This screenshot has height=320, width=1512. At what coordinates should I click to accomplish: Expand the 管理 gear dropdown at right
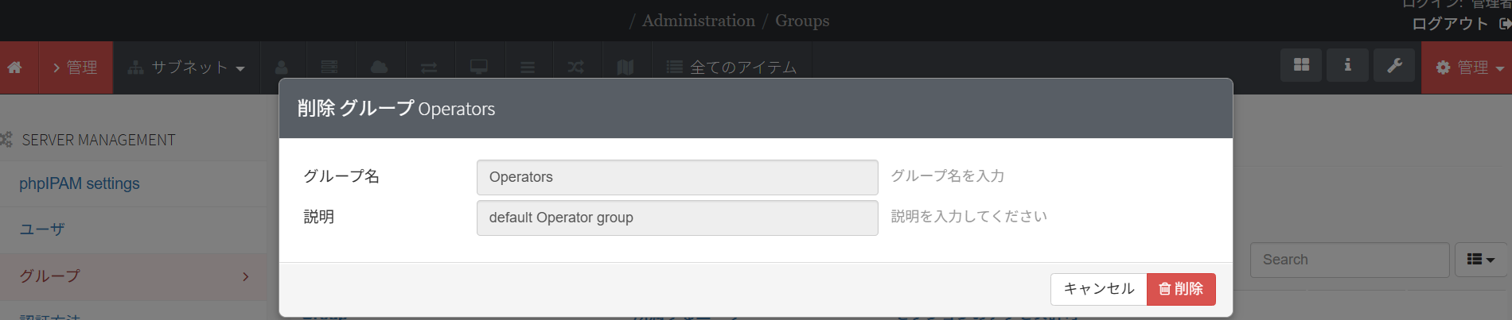(x=1468, y=67)
